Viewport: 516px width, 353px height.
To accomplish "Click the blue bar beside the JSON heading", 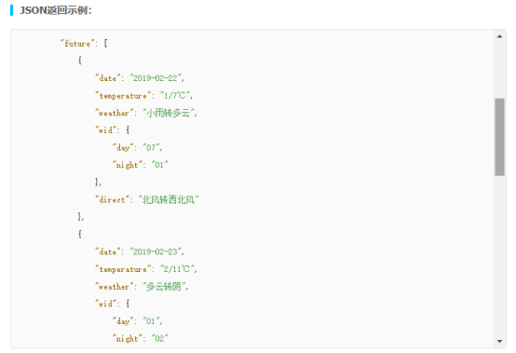I will [x=12, y=10].
